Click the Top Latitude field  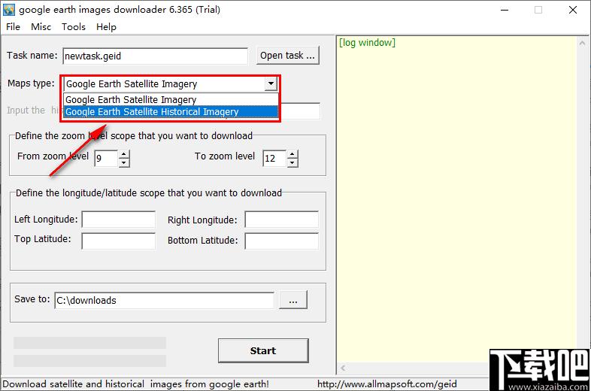(x=118, y=241)
